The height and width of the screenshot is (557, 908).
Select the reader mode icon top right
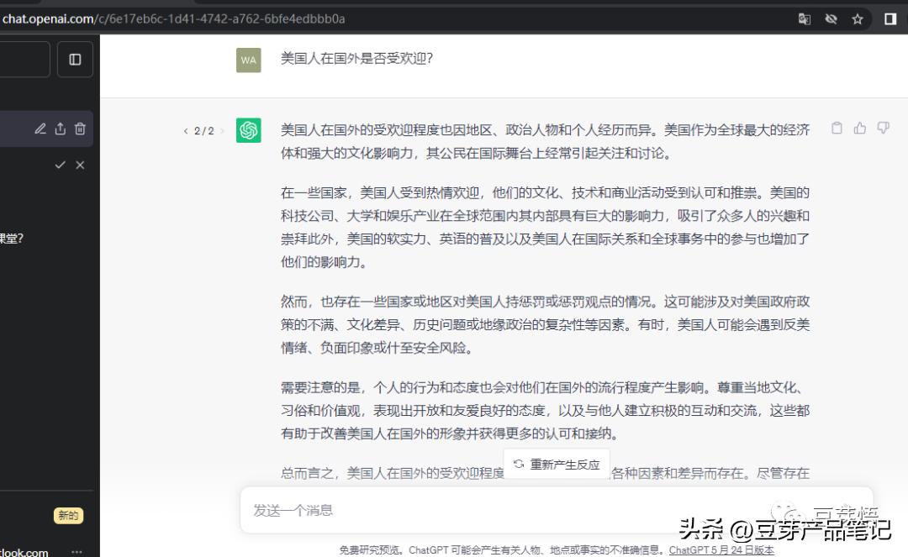click(x=890, y=18)
